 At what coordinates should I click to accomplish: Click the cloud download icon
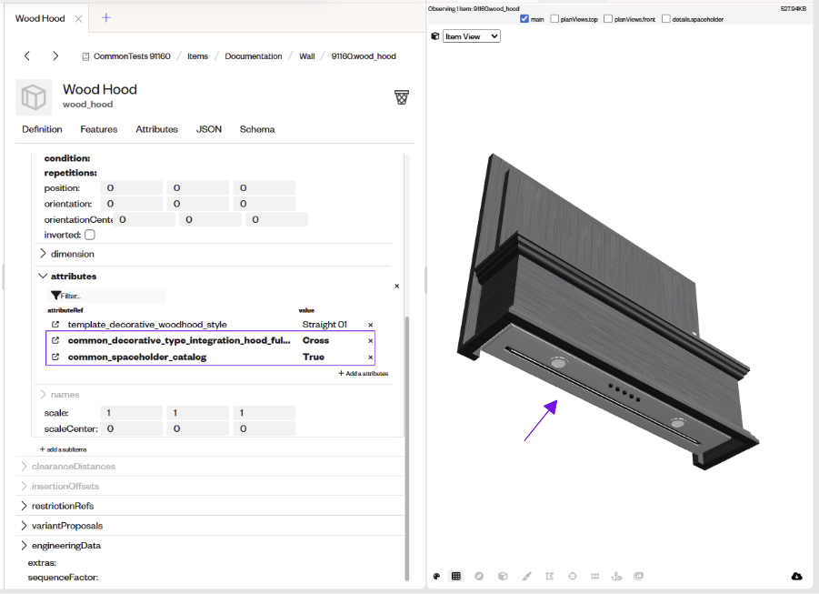pos(796,576)
